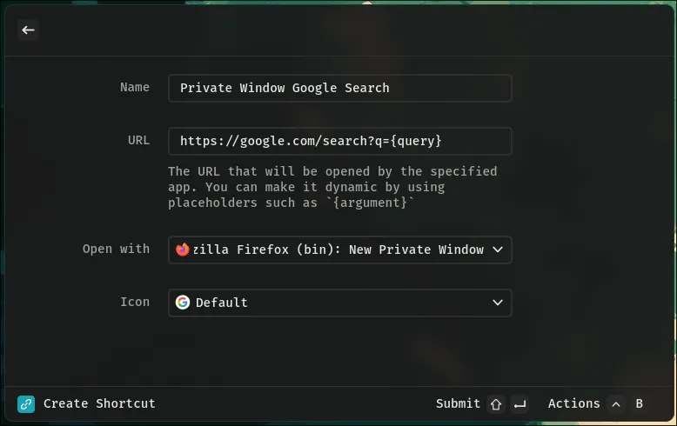Open the Firefox New Private Window selector

click(x=339, y=250)
